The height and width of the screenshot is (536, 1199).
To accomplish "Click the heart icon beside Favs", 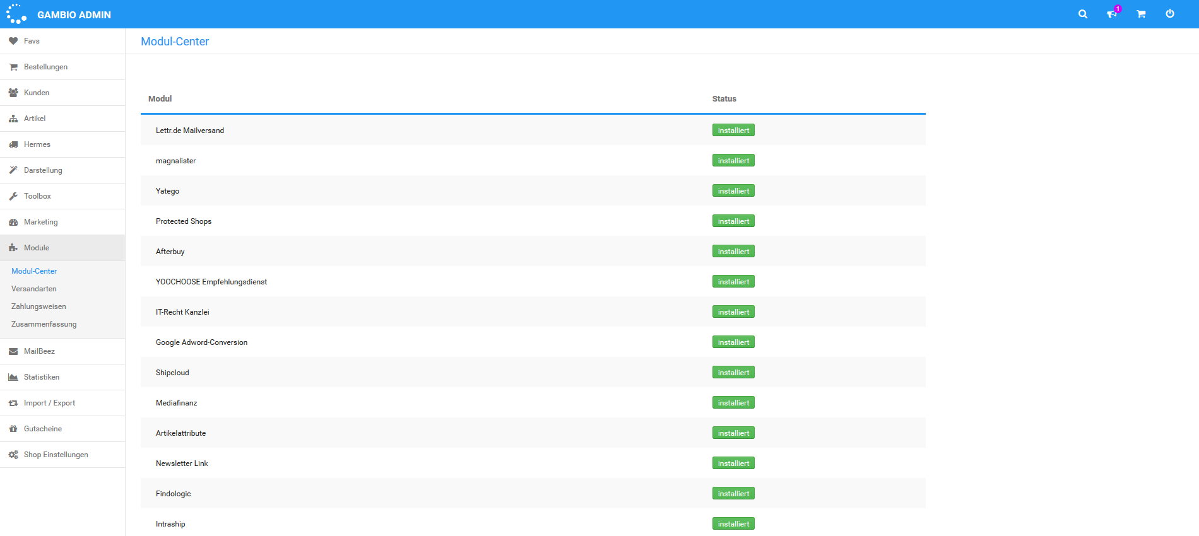I will pyautogui.click(x=13, y=41).
